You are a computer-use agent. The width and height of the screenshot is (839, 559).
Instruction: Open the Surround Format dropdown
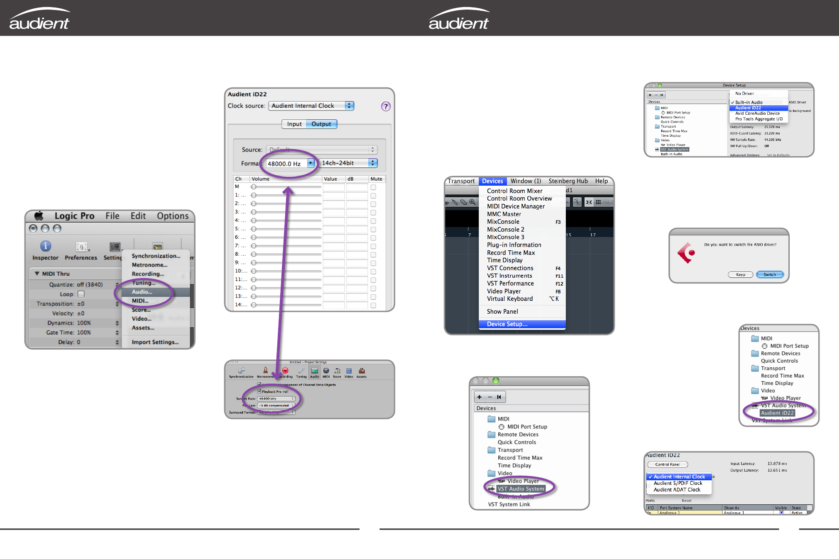tap(276, 412)
